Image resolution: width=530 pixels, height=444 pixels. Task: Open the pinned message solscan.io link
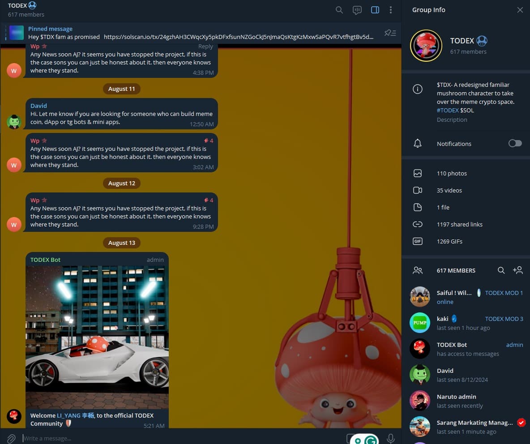238,37
